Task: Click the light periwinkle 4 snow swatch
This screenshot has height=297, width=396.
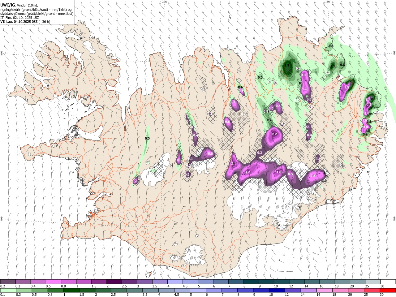Action: tap(175, 282)
